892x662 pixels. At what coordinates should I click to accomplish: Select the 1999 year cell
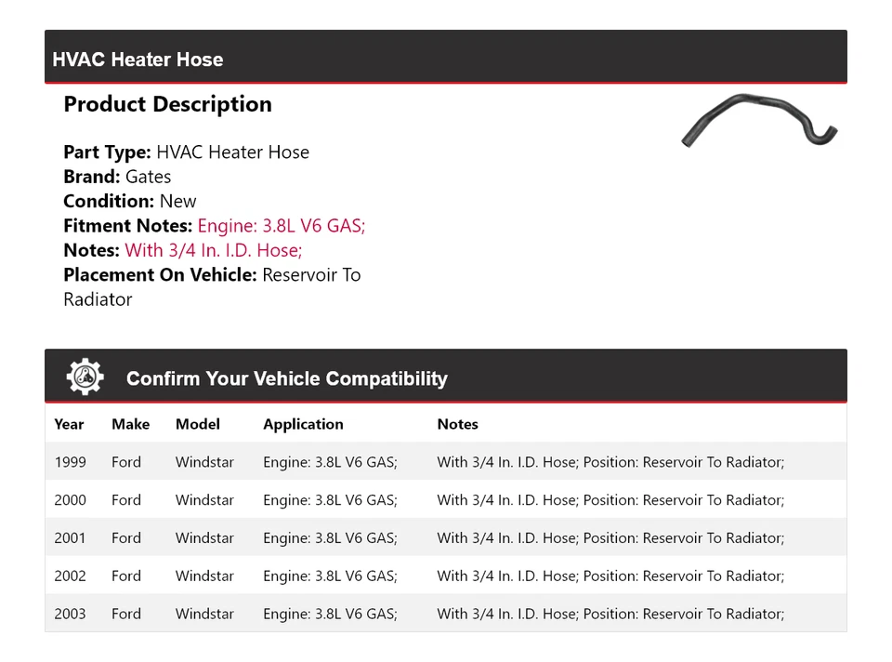click(70, 462)
